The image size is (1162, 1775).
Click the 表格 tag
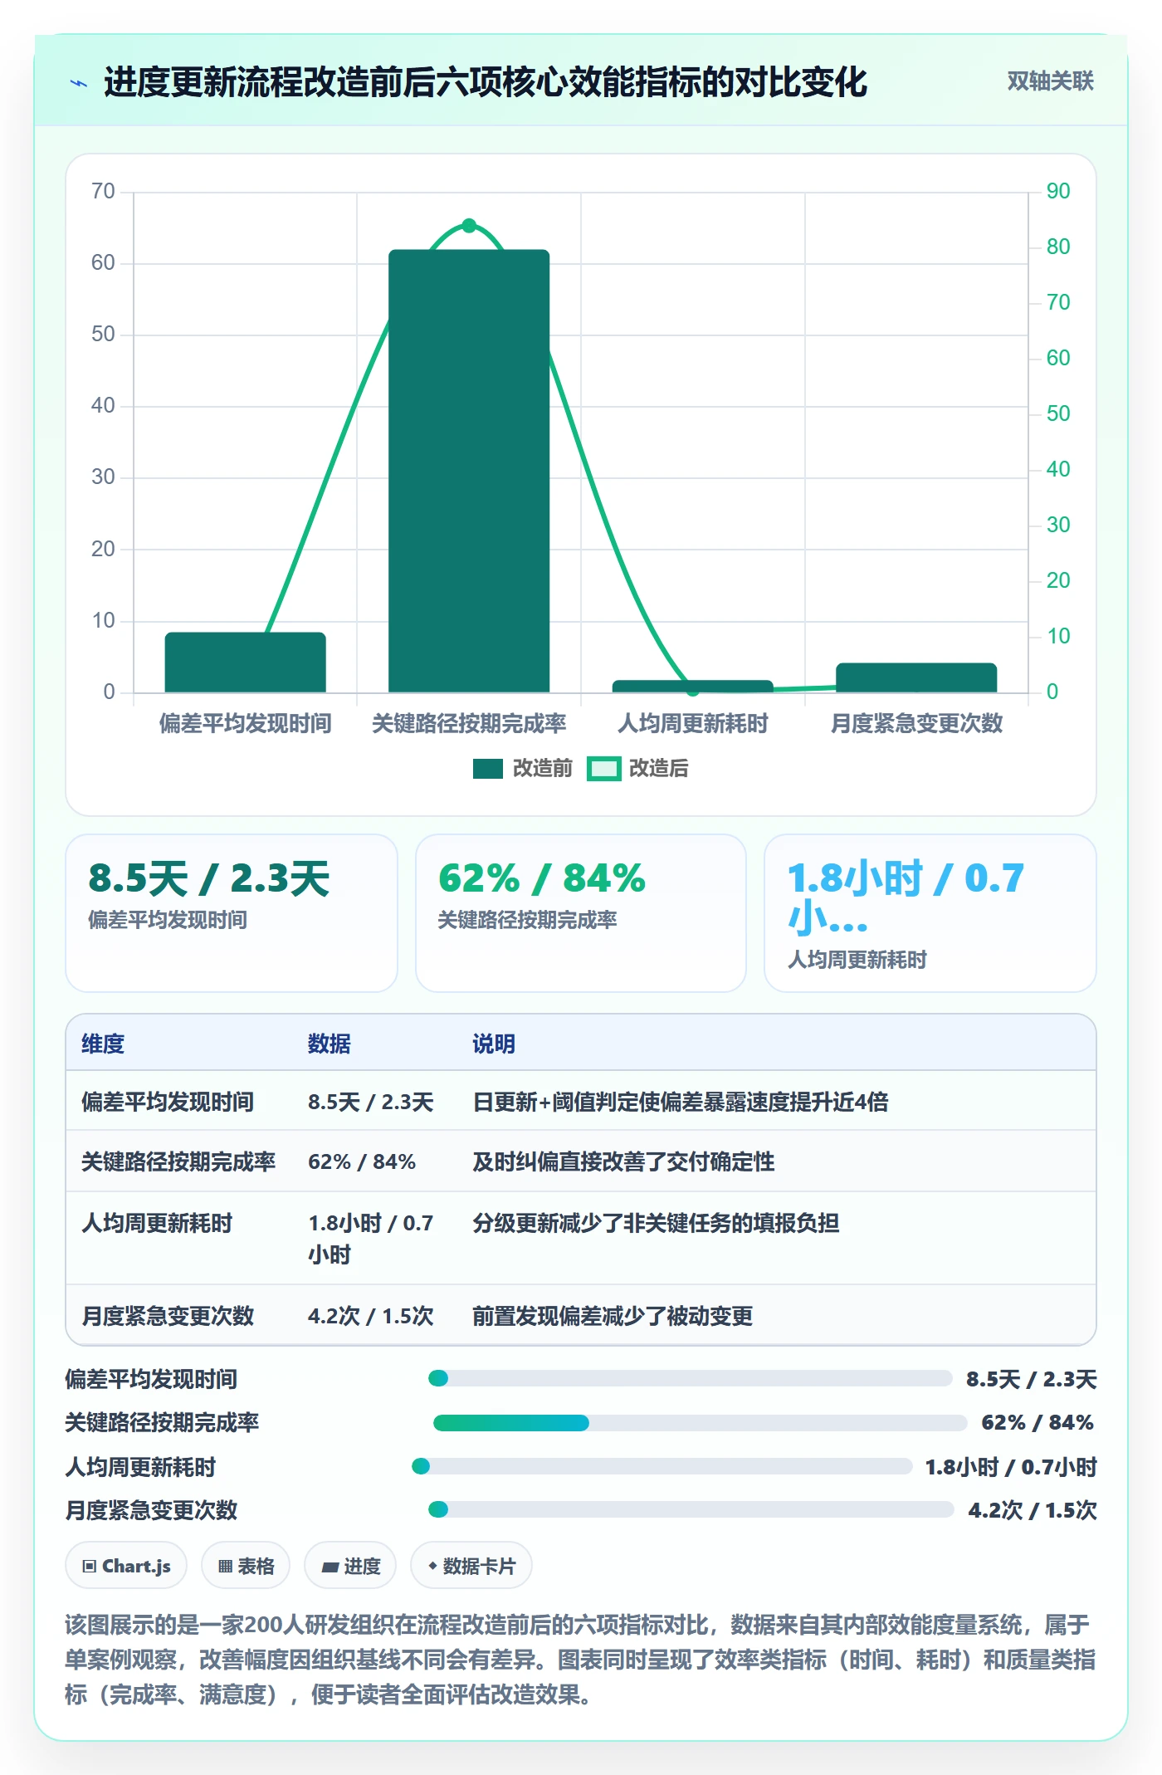click(246, 1566)
